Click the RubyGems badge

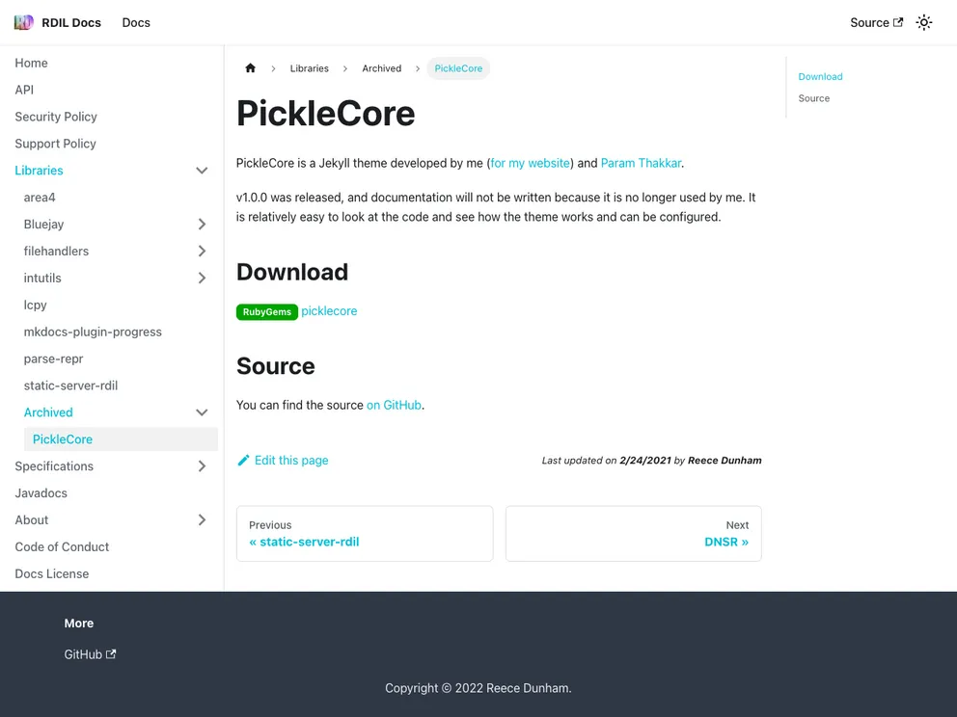click(x=267, y=312)
